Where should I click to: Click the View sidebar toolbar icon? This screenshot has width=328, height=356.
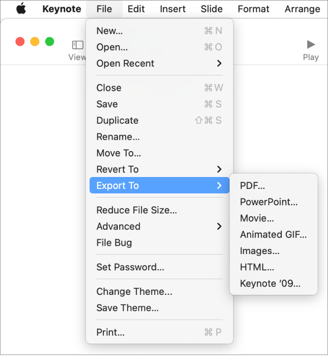(x=78, y=45)
